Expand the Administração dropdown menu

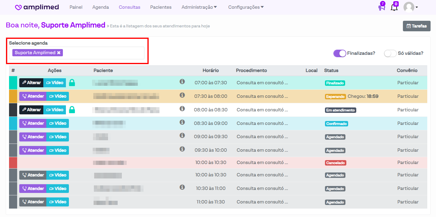coord(199,7)
